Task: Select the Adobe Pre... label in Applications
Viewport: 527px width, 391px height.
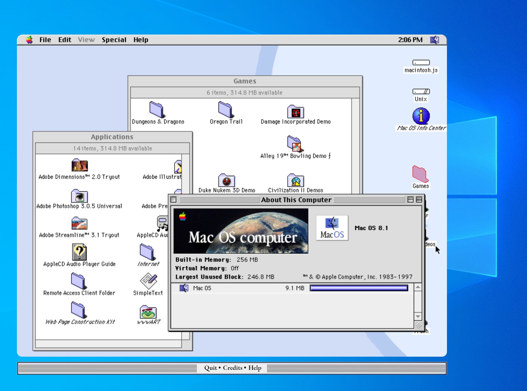Action: click(154, 206)
